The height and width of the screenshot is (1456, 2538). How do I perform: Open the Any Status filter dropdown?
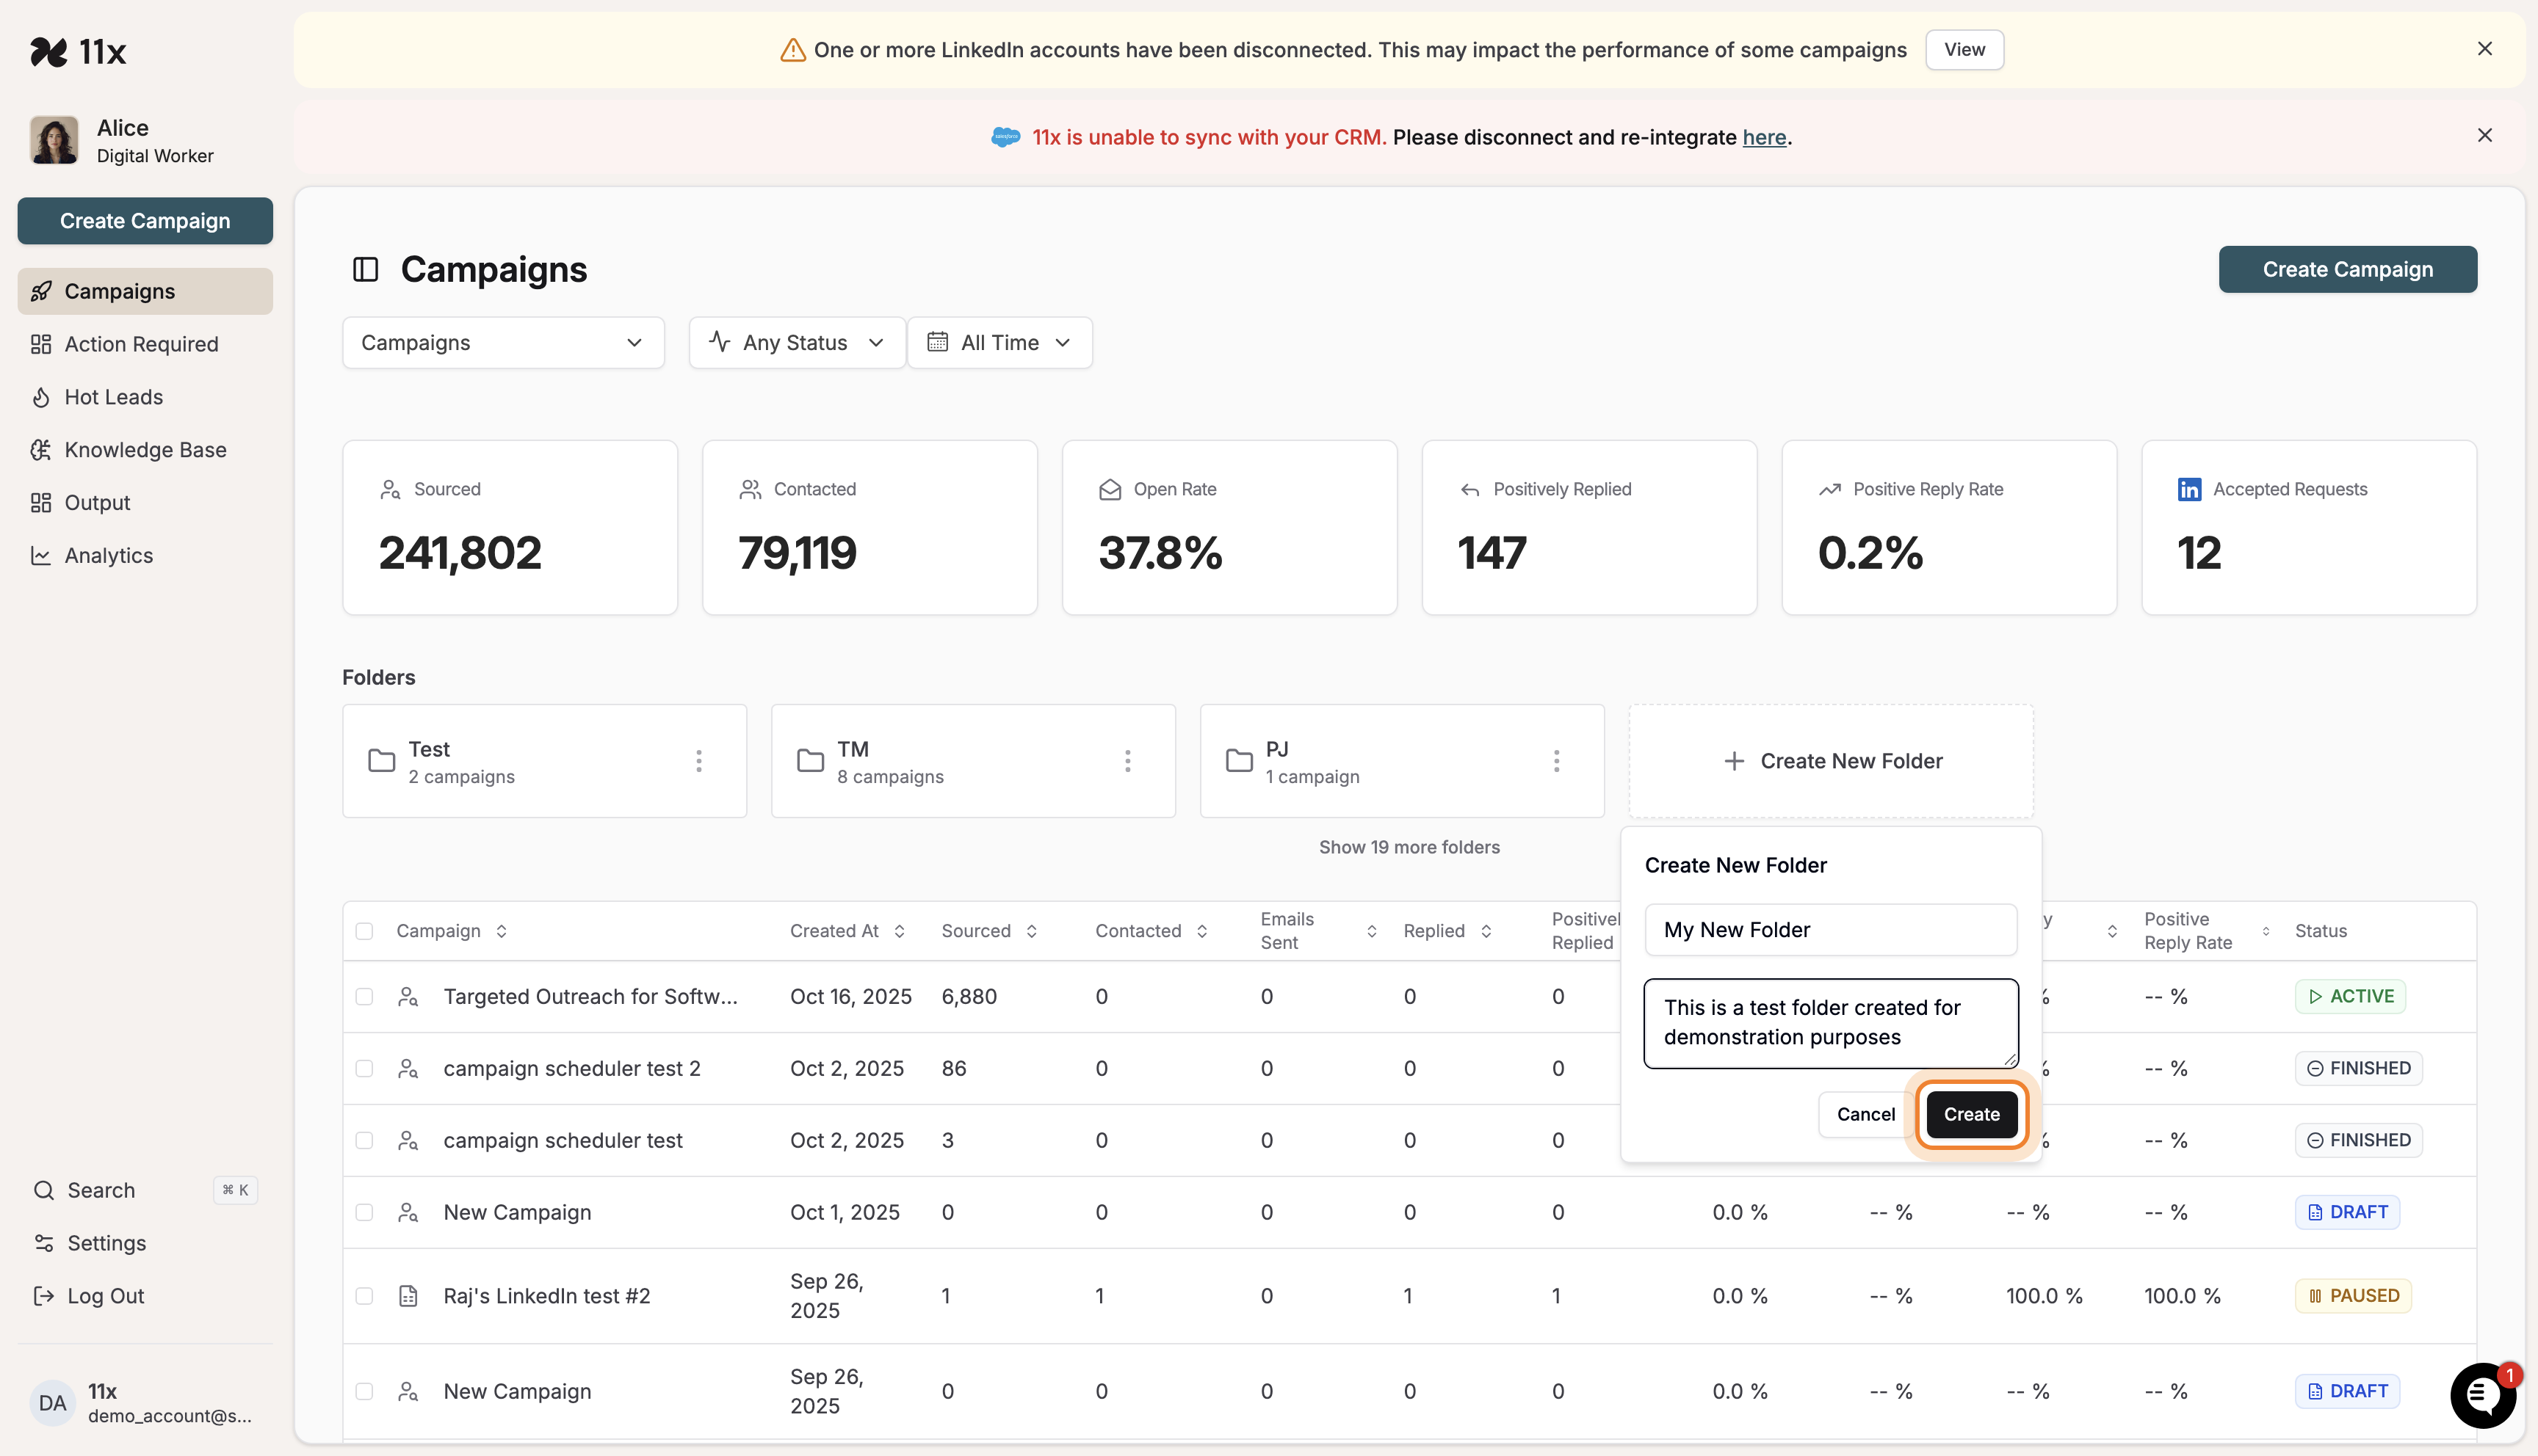[x=796, y=343]
